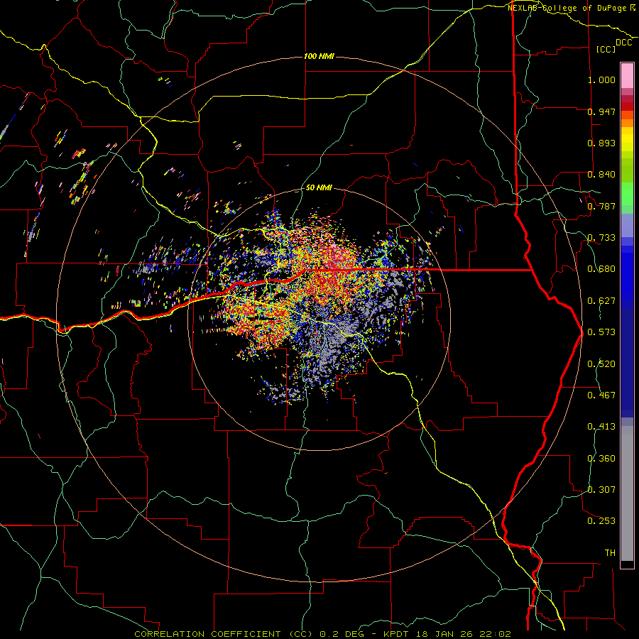This screenshot has width=639, height=639.
Task: Click the 0.840 value on the color scale
Action: (601, 175)
